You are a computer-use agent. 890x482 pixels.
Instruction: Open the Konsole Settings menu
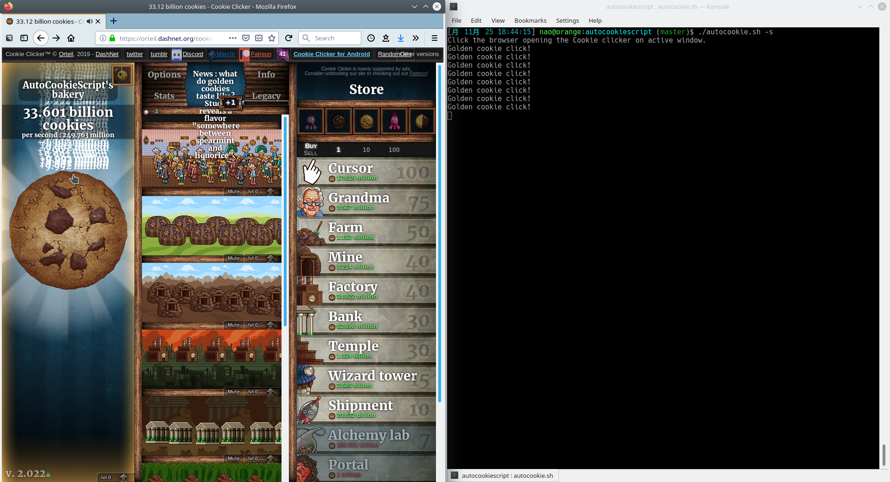pos(567,20)
